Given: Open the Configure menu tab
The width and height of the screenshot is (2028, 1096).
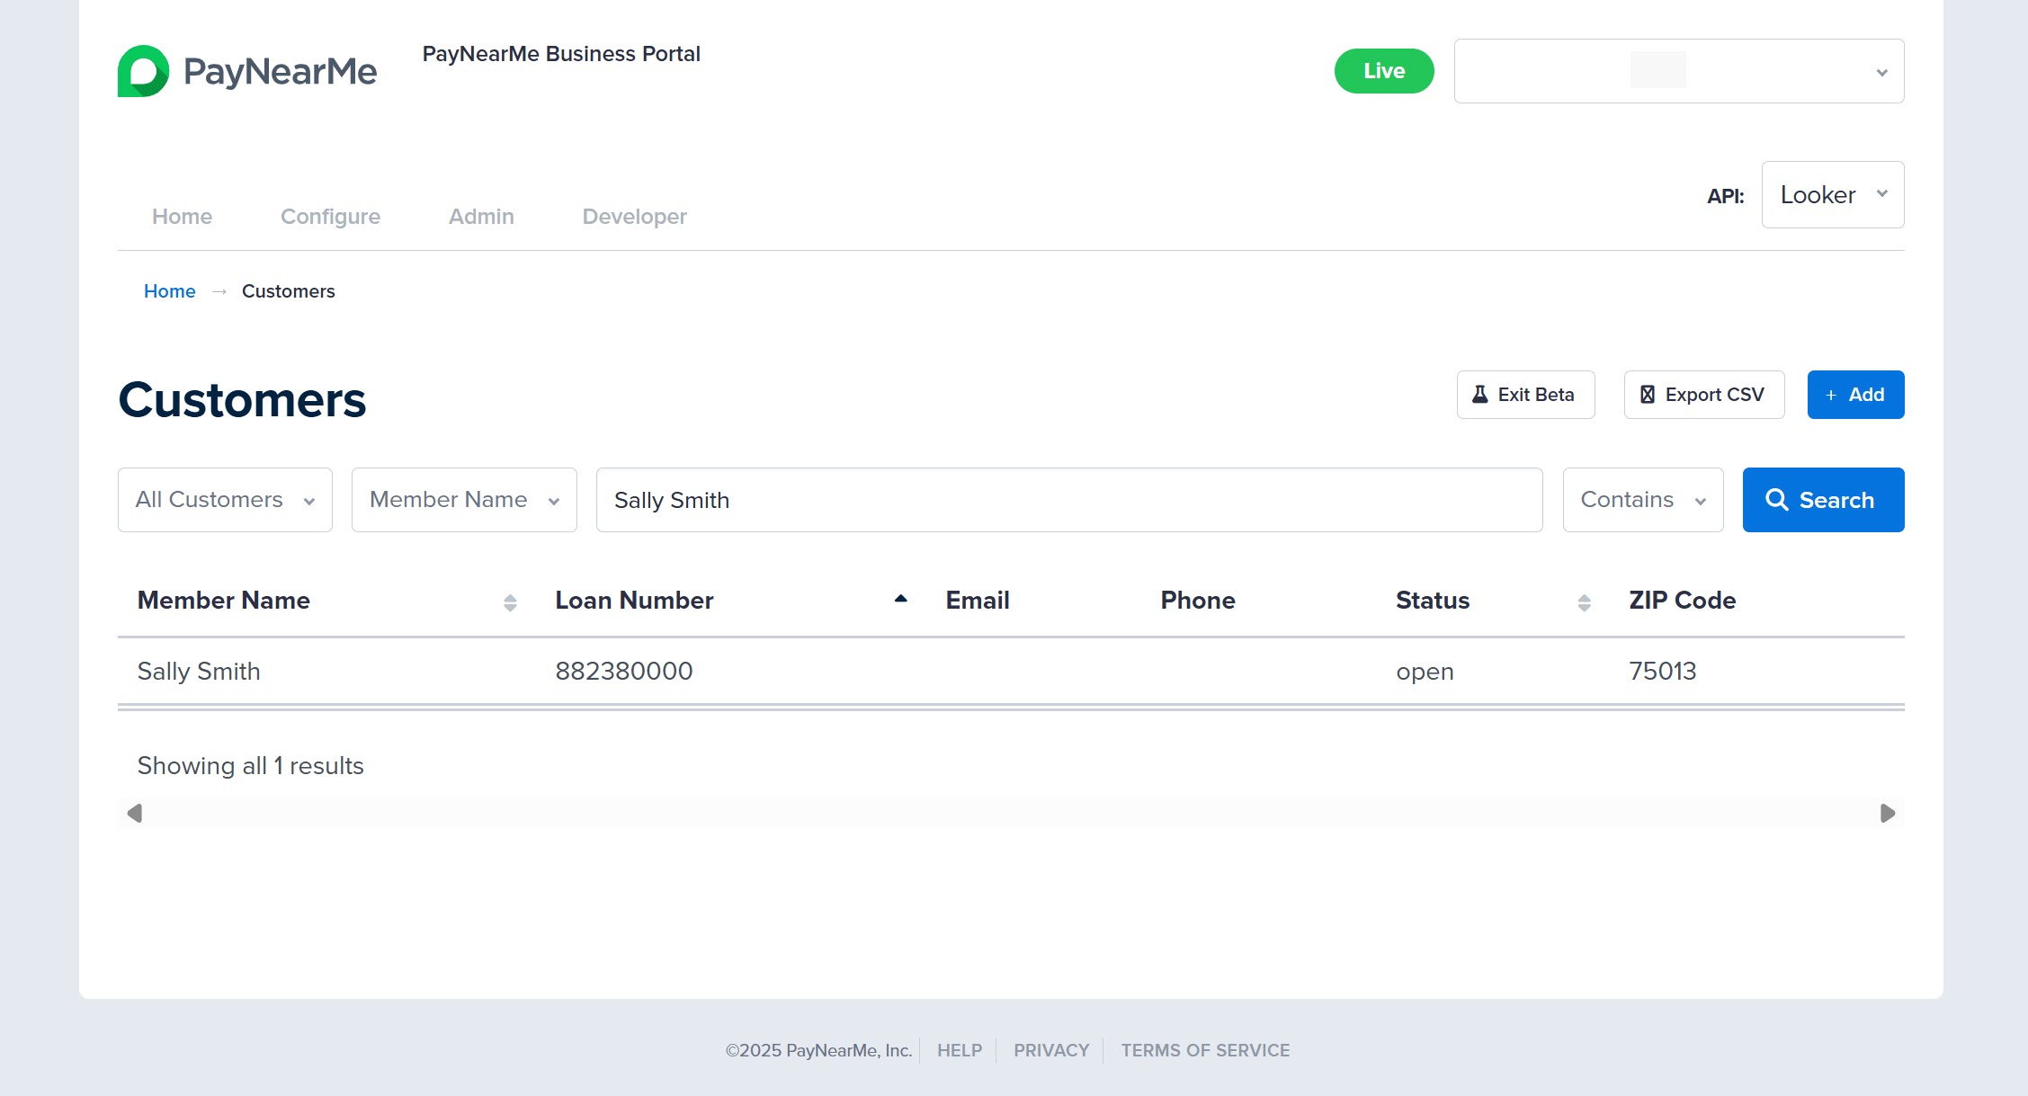Looking at the screenshot, I should click(x=330, y=217).
